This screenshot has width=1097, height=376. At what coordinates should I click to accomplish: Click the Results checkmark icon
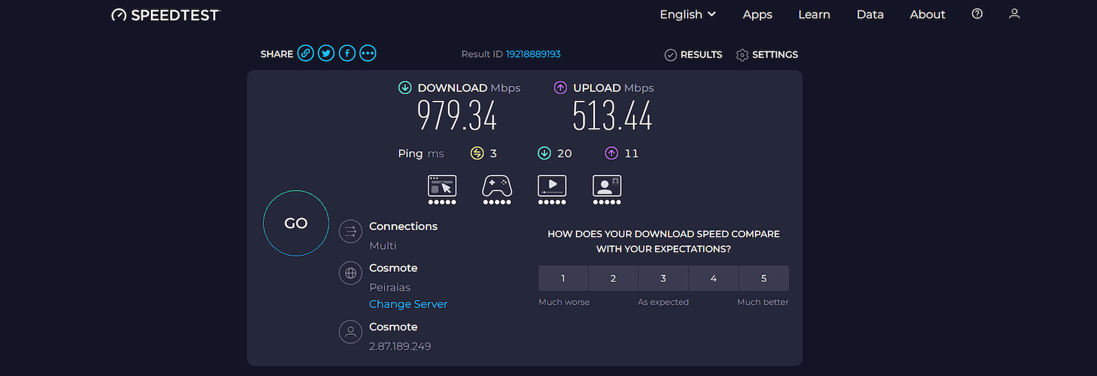[x=671, y=55]
